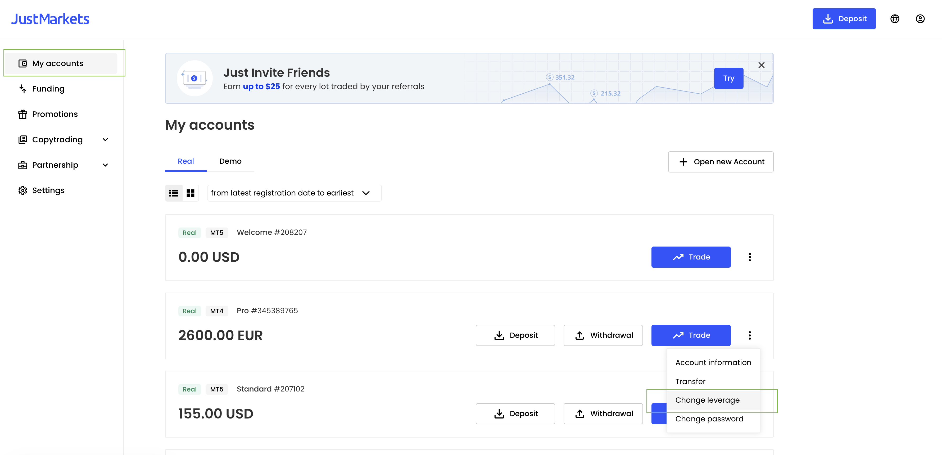Click the JustMarkets logo
The width and height of the screenshot is (942, 455).
point(50,19)
